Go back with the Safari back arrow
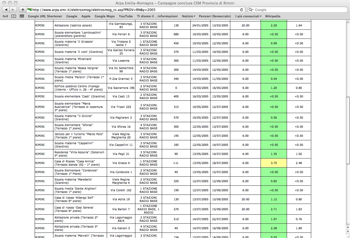The image size is (350, 238). (6, 10)
